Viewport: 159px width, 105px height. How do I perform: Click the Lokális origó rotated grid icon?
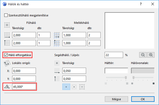(7, 63)
